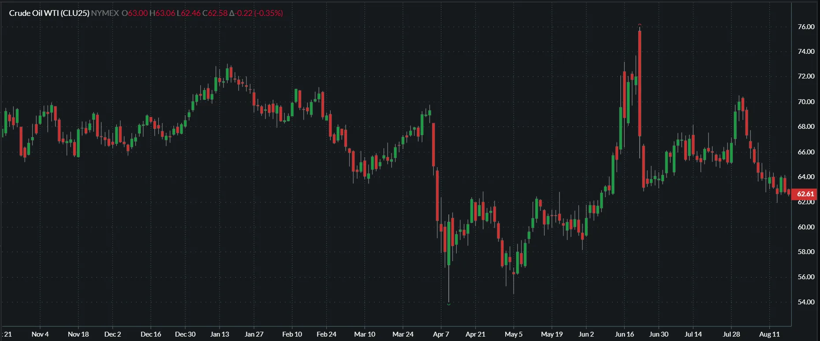Click the NYMEX exchange label
The image size is (820, 341).
(x=105, y=13)
